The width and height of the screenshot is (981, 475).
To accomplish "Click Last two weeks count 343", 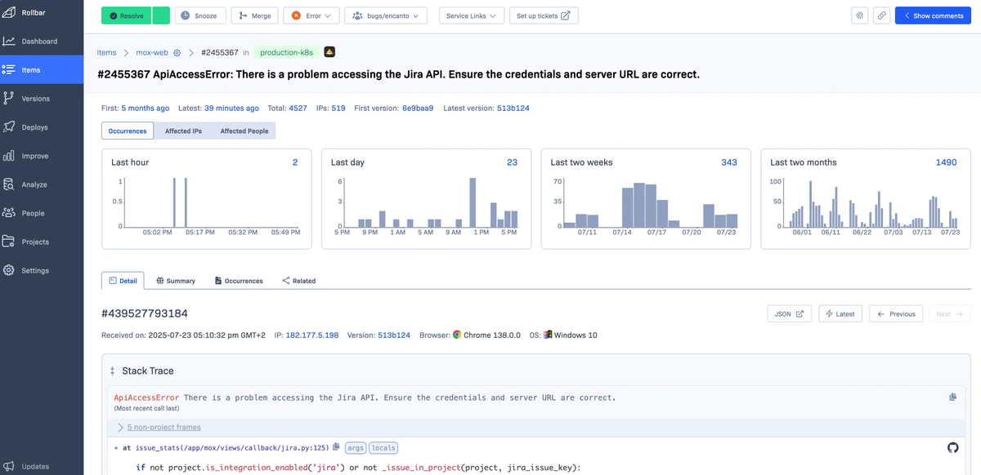I will (729, 162).
